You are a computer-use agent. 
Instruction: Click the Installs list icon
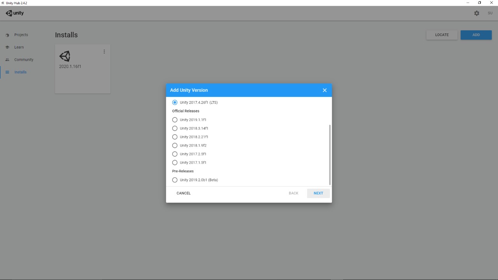[x=7, y=72]
